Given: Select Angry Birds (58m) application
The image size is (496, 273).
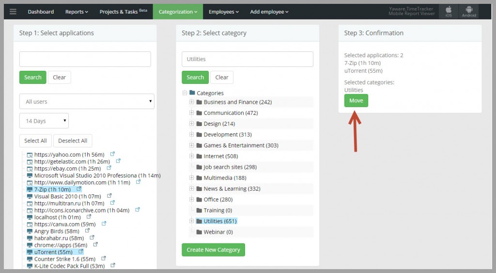Looking at the screenshot, I should 56,231.
